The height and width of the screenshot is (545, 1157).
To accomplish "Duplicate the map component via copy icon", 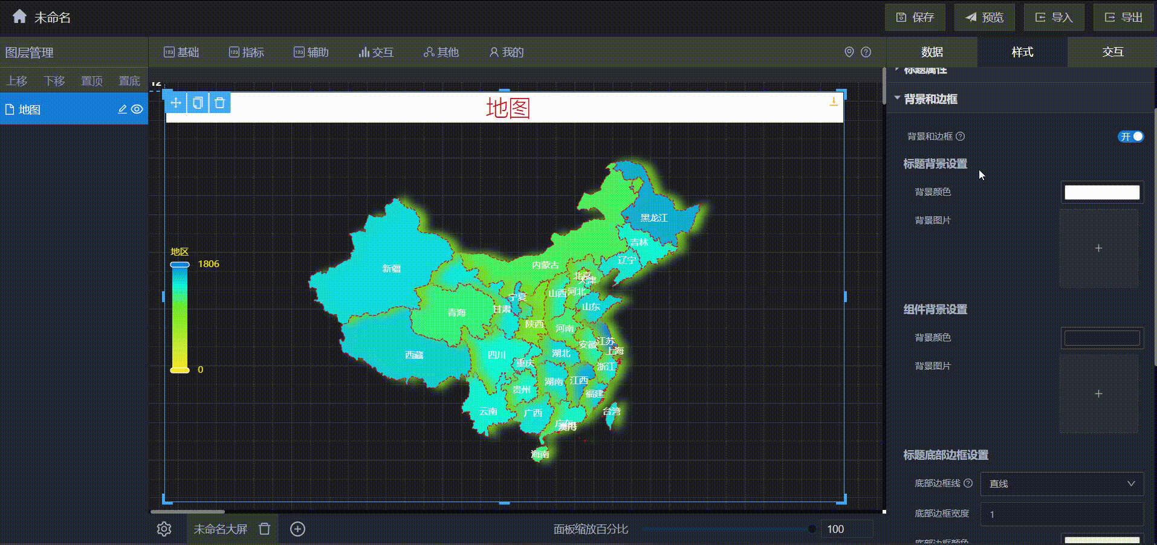I will tap(198, 103).
